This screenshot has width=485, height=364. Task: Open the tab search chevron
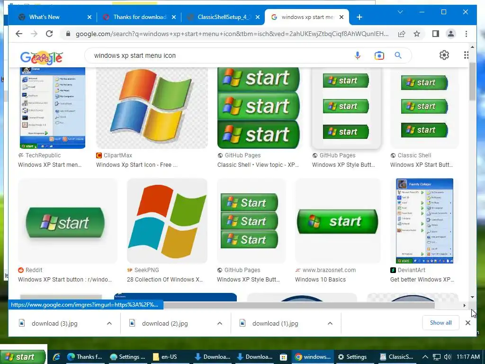400,12
